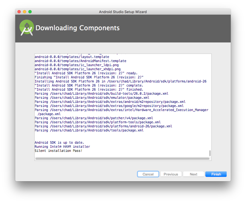Click the Parsing build-tools/26.0.2 line

101,94
